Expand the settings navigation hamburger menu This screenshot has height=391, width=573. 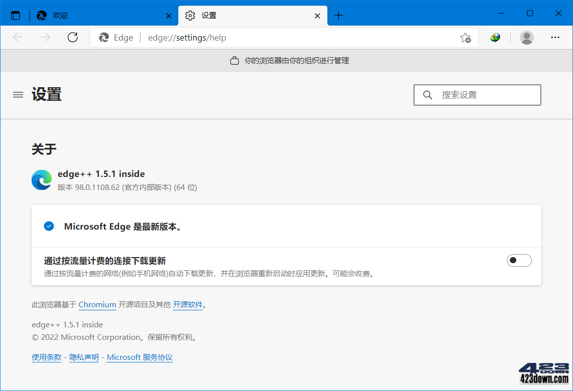pos(18,95)
